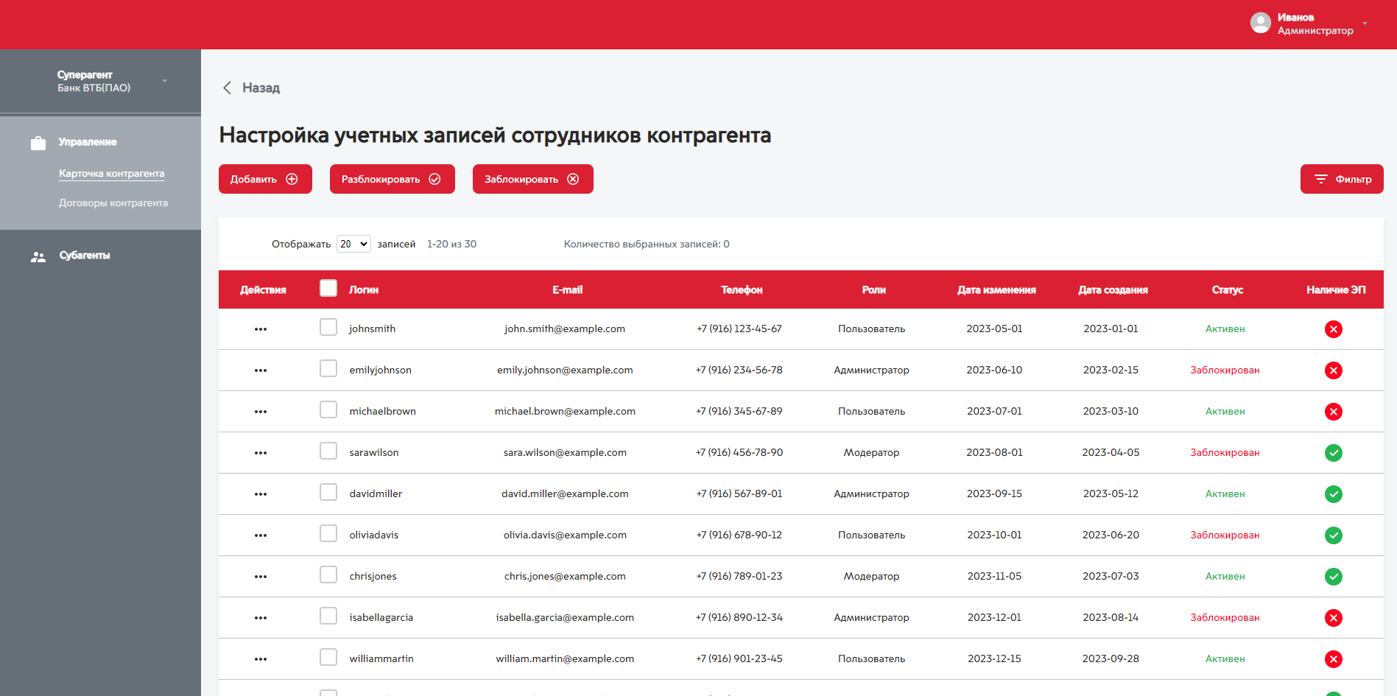The height and width of the screenshot is (696, 1397).
Task: Click creation date 2023-08-14
Action: pyautogui.click(x=1111, y=618)
